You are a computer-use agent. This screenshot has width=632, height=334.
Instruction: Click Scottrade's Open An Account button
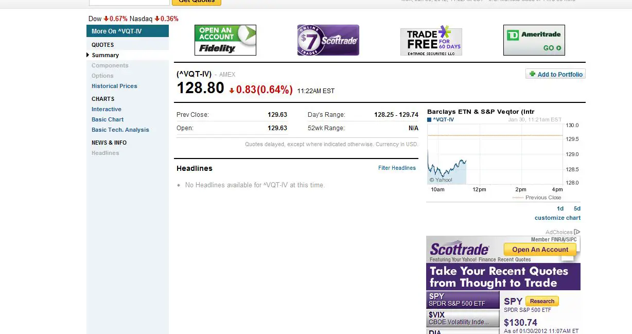[x=540, y=250]
